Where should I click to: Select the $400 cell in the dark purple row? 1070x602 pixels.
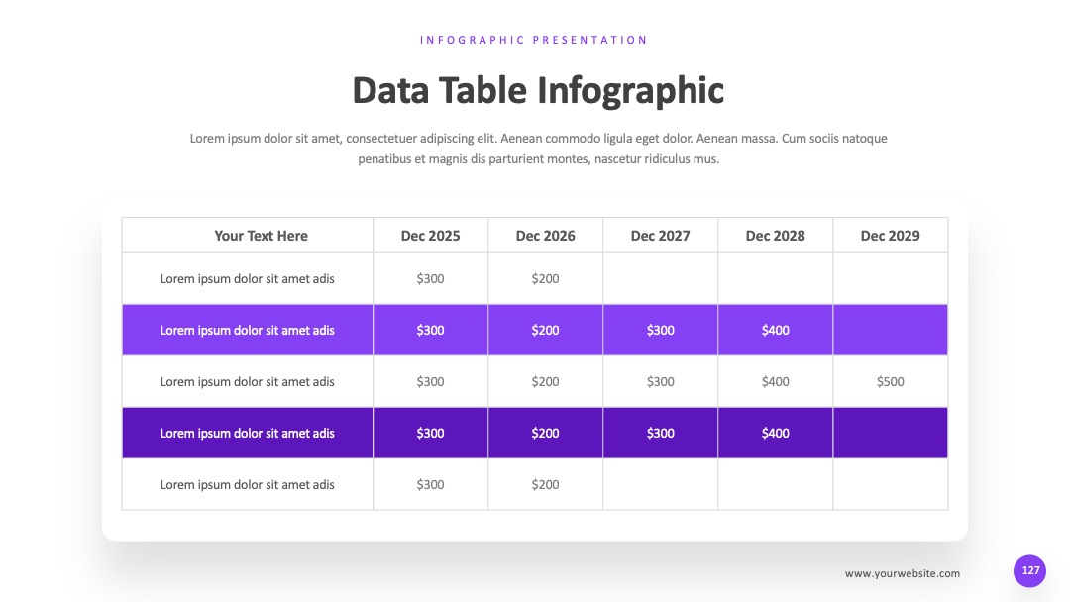tap(775, 433)
